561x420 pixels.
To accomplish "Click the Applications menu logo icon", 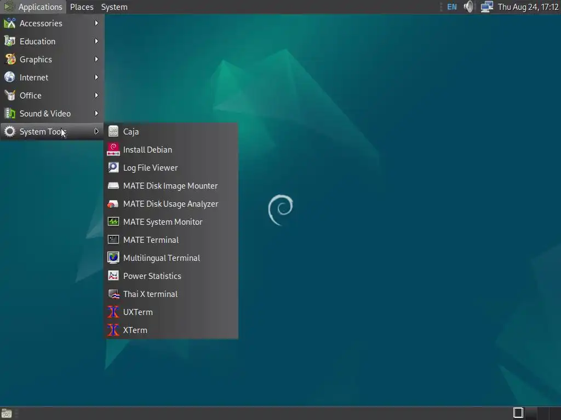I will pyautogui.click(x=9, y=7).
